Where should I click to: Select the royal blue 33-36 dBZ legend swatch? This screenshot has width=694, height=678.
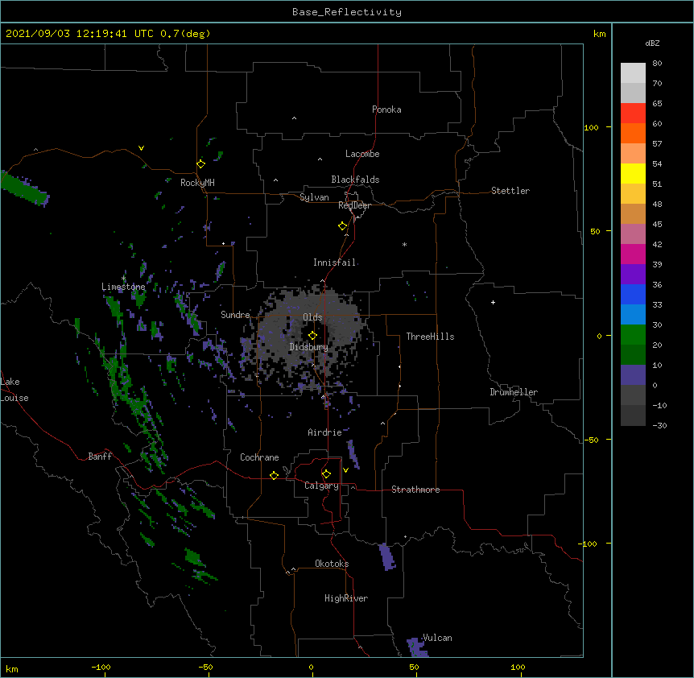(633, 294)
